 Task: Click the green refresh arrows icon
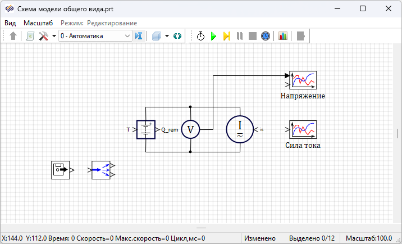click(x=177, y=36)
